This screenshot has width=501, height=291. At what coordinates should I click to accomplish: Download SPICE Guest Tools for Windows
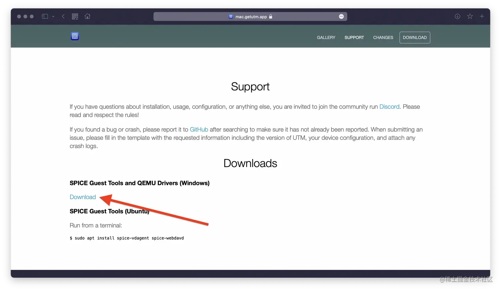[x=83, y=197]
